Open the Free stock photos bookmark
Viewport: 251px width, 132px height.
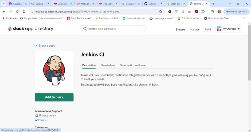point(135,18)
